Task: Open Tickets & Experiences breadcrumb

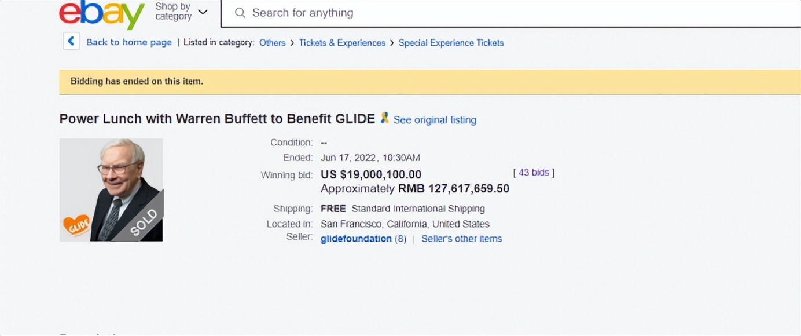Action: (x=342, y=43)
